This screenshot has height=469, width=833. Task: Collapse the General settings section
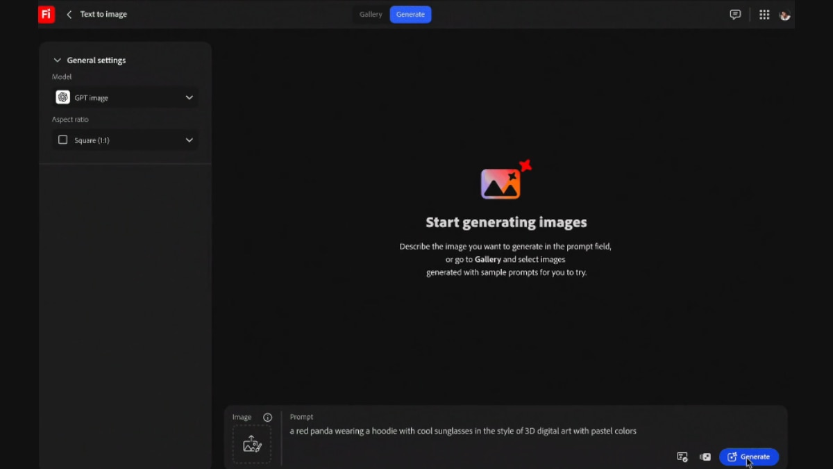[57, 60]
